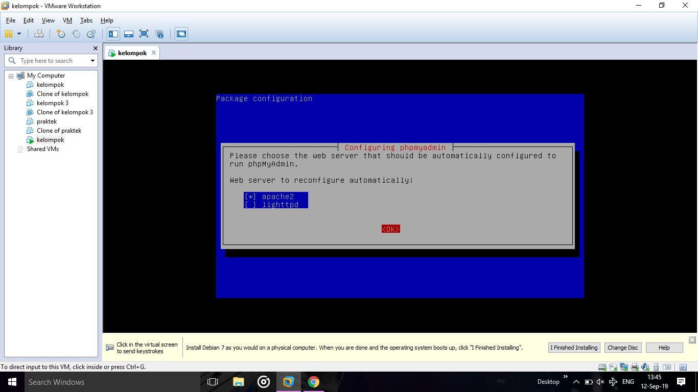Click I Finished Installing button
This screenshot has width=698, height=392.
574,348
